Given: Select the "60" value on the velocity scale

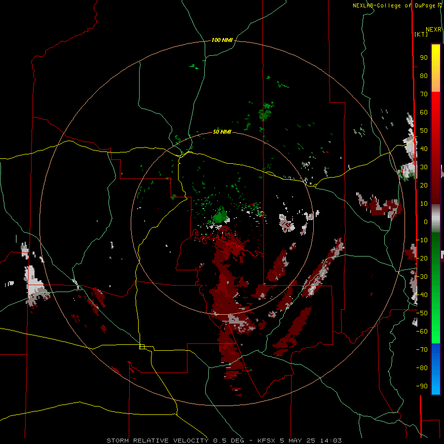Looking at the screenshot, I should (x=424, y=112).
